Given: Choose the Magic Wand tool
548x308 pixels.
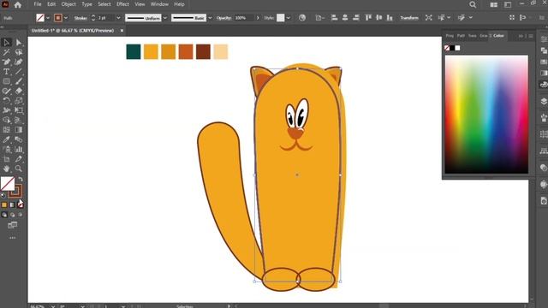Looking at the screenshot, I should click(x=6, y=52).
